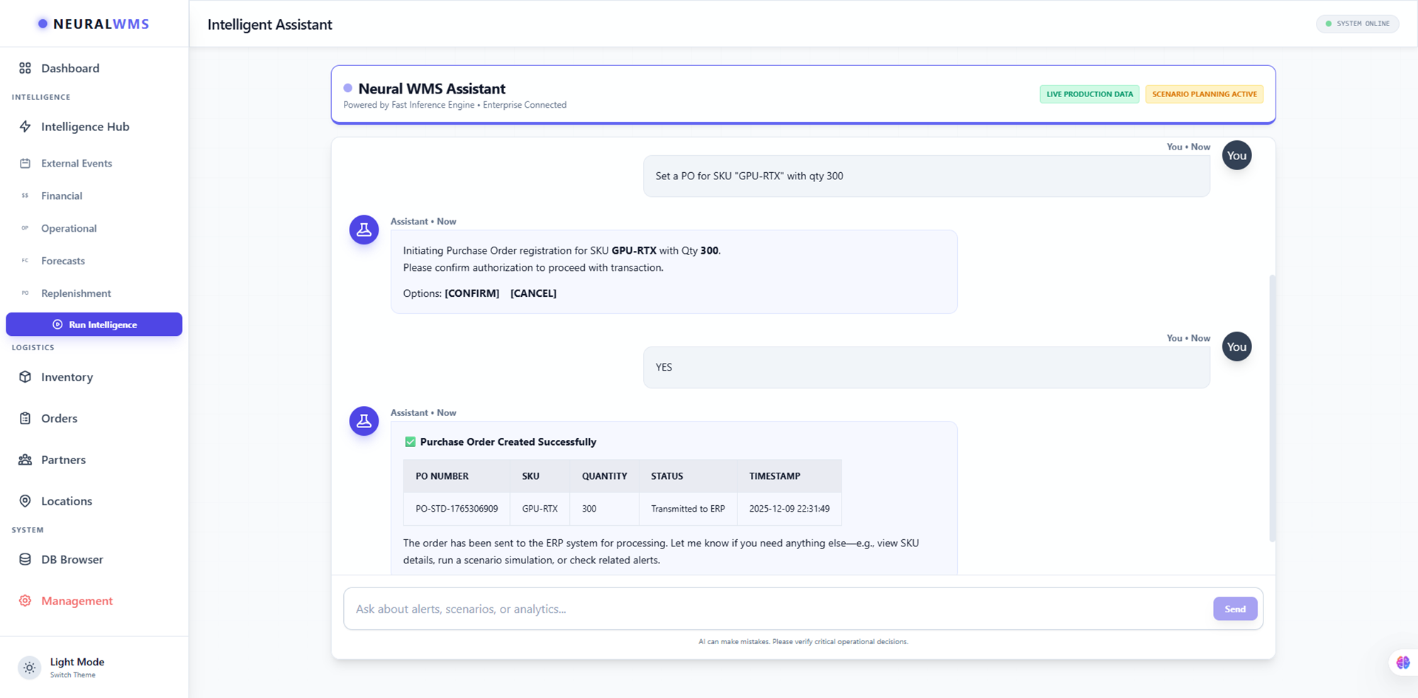Toggle the LIVE PRODUCTION DATA indicator
Viewport: 1418px width, 698px height.
(x=1089, y=94)
